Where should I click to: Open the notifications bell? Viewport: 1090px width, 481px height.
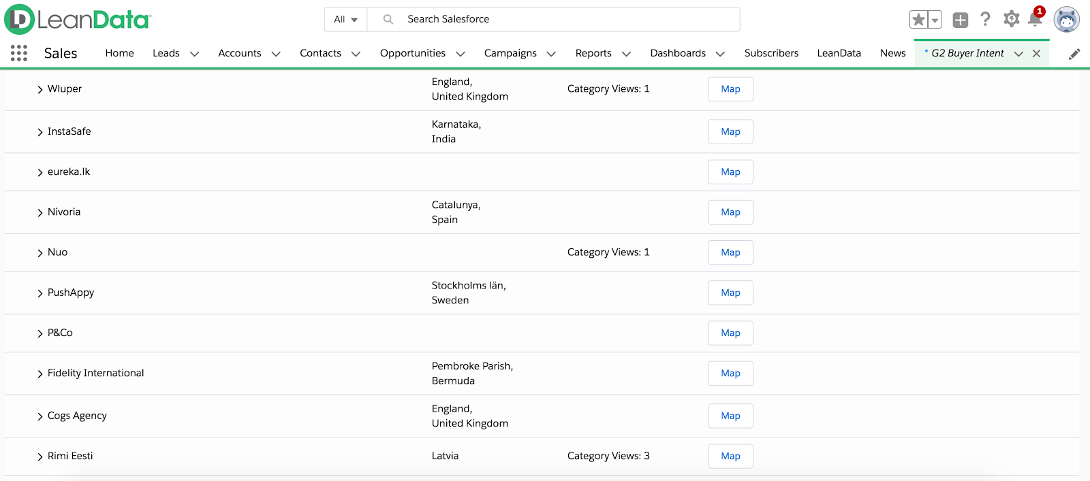pos(1035,18)
